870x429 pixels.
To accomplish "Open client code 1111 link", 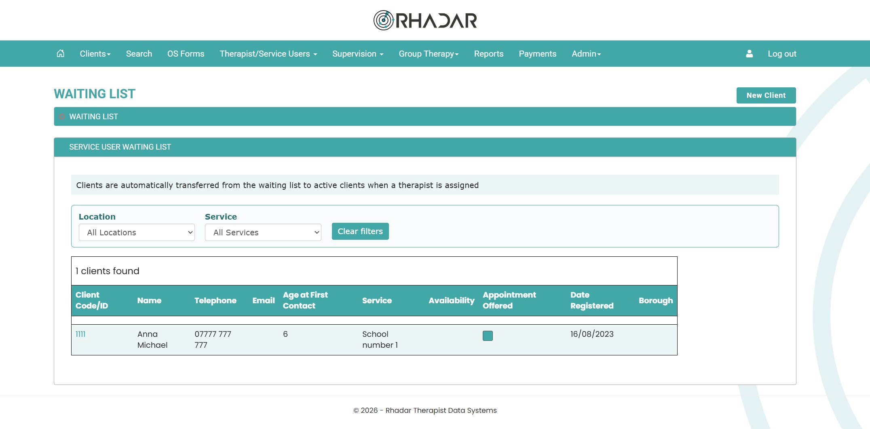I will (80, 334).
